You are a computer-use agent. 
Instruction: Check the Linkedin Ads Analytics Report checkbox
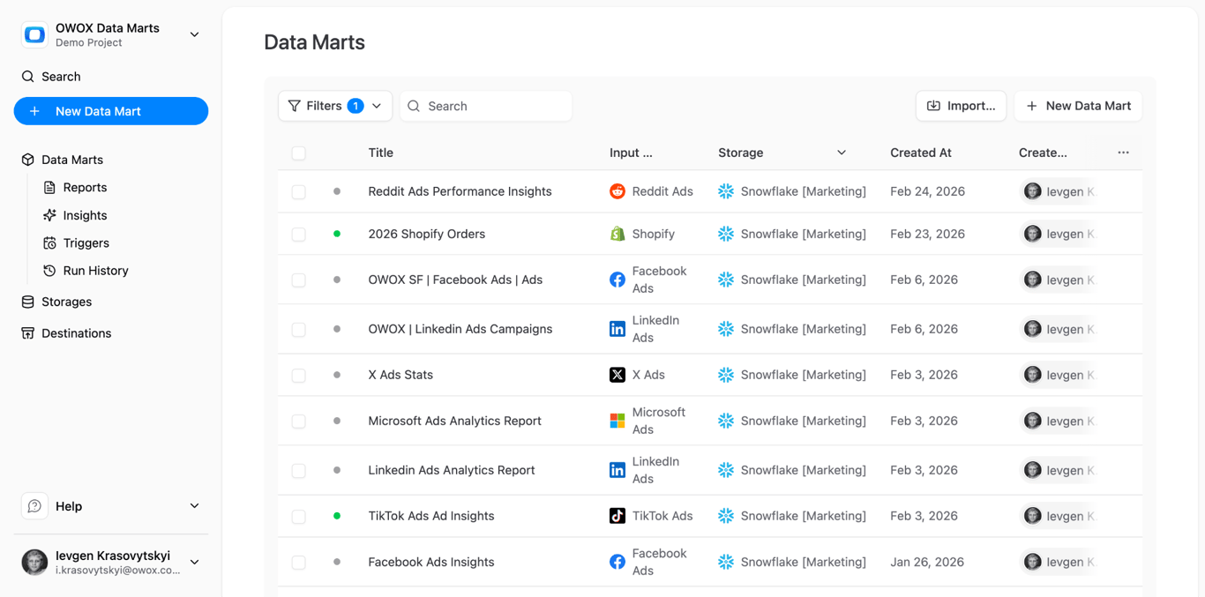299,471
